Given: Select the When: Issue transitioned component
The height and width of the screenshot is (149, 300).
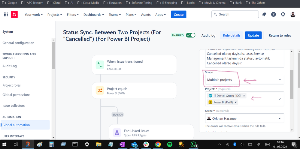Looking at the screenshot, I should (134, 65).
